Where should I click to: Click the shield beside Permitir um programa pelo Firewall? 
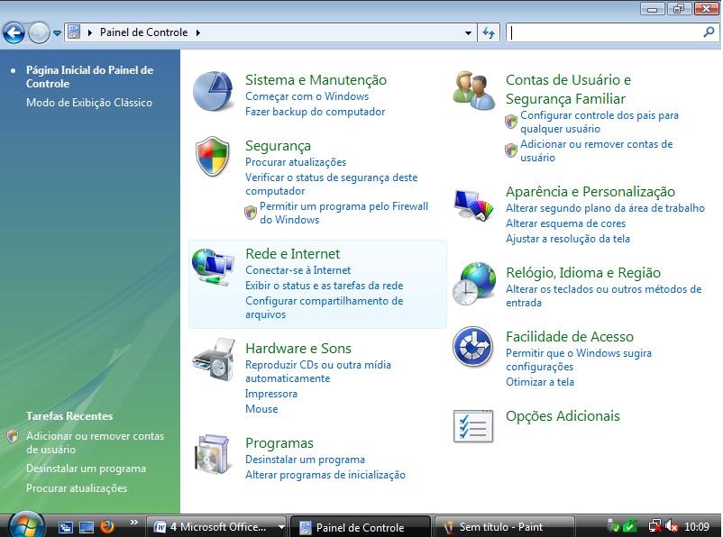pos(251,213)
